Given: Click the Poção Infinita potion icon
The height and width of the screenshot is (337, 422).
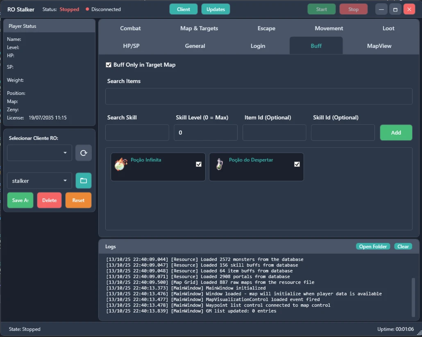Looking at the screenshot, I should pos(120,164).
